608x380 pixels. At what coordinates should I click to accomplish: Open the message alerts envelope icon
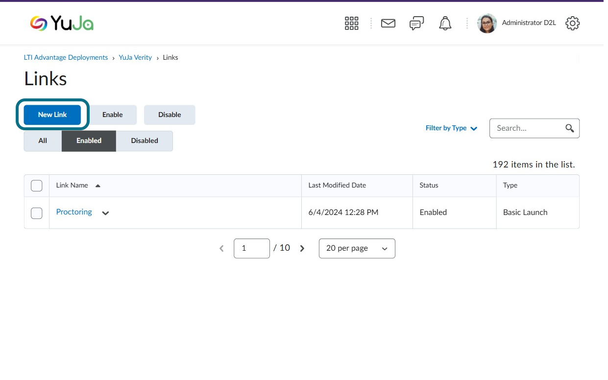click(x=388, y=23)
